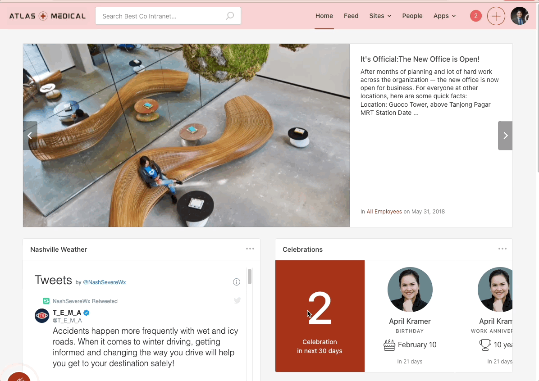The height and width of the screenshot is (381, 539).
Task: Open the People page
Action: point(412,16)
